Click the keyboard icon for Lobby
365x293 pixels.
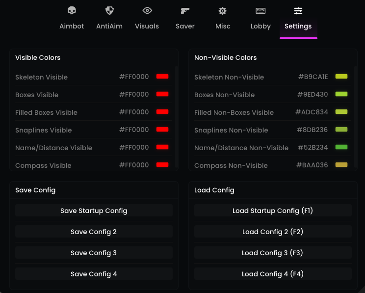(x=261, y=11)
